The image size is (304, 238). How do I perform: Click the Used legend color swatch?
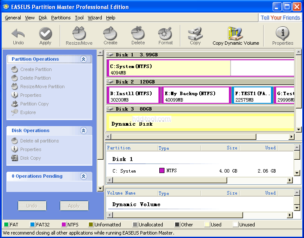pyautogui.click(x=207, y=225)
